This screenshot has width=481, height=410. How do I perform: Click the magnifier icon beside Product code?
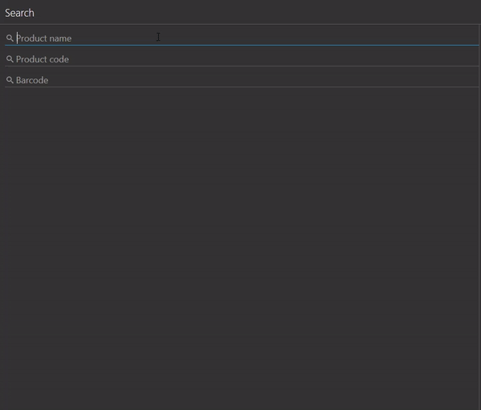point(10,59)
